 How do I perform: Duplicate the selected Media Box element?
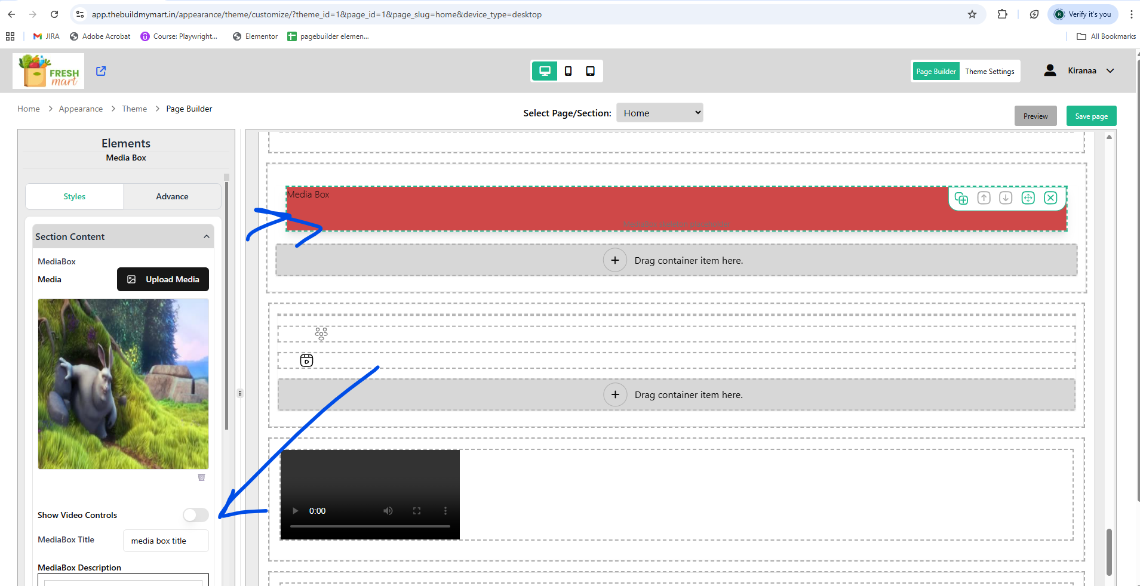click(961, 198)
